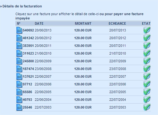
Task: Collapse the Détails de la facturation section
Action: tap(1, 6)
